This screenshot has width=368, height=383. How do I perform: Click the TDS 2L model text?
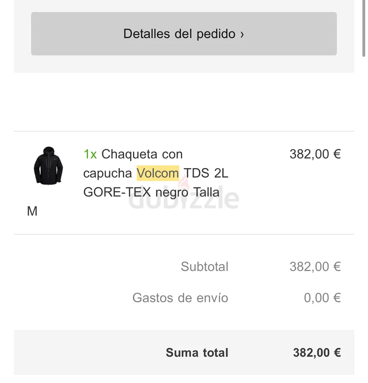206,173
